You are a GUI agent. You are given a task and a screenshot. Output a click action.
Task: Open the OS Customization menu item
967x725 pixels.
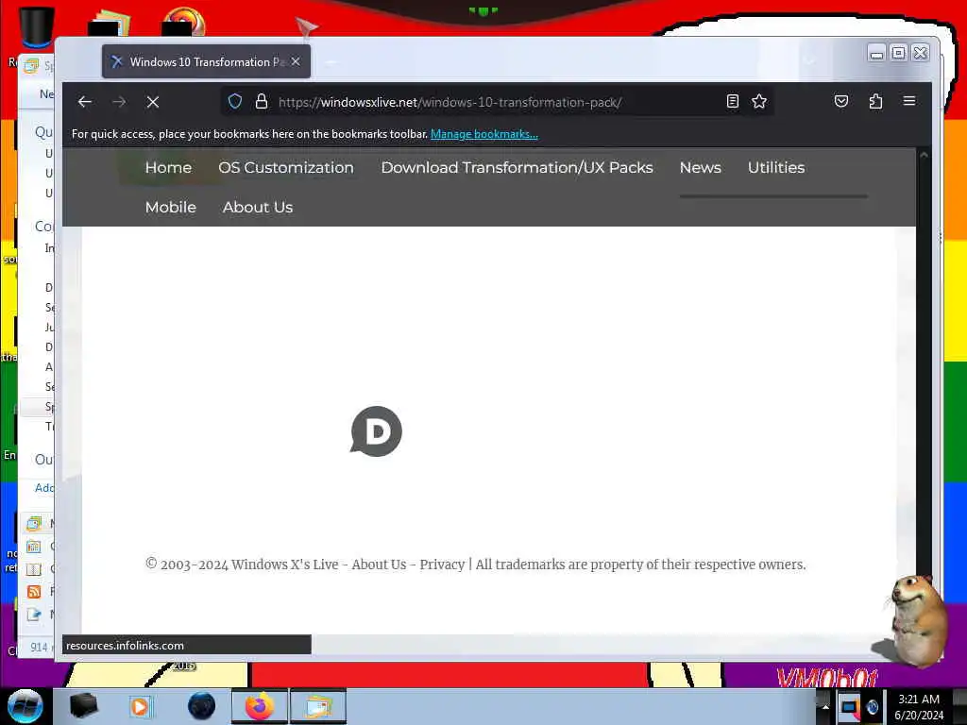pyautogui.click(x=286, y=168)
